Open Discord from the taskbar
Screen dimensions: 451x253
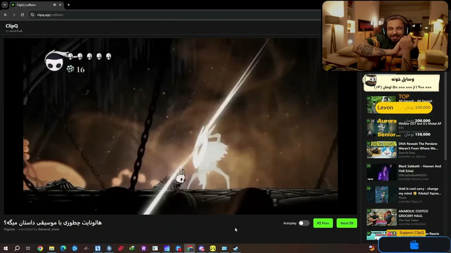(201, 248)
